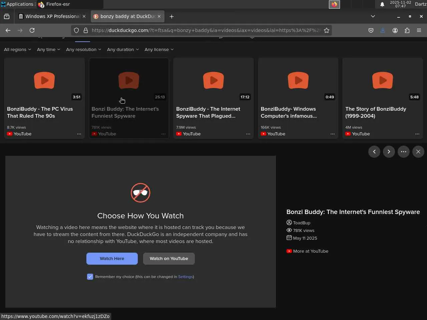The width and height of the screenshot is (427, 320).
Task: Play the BonziBuddy PC Virus 90s video thumbnail
Action: [x=44, y=80]
